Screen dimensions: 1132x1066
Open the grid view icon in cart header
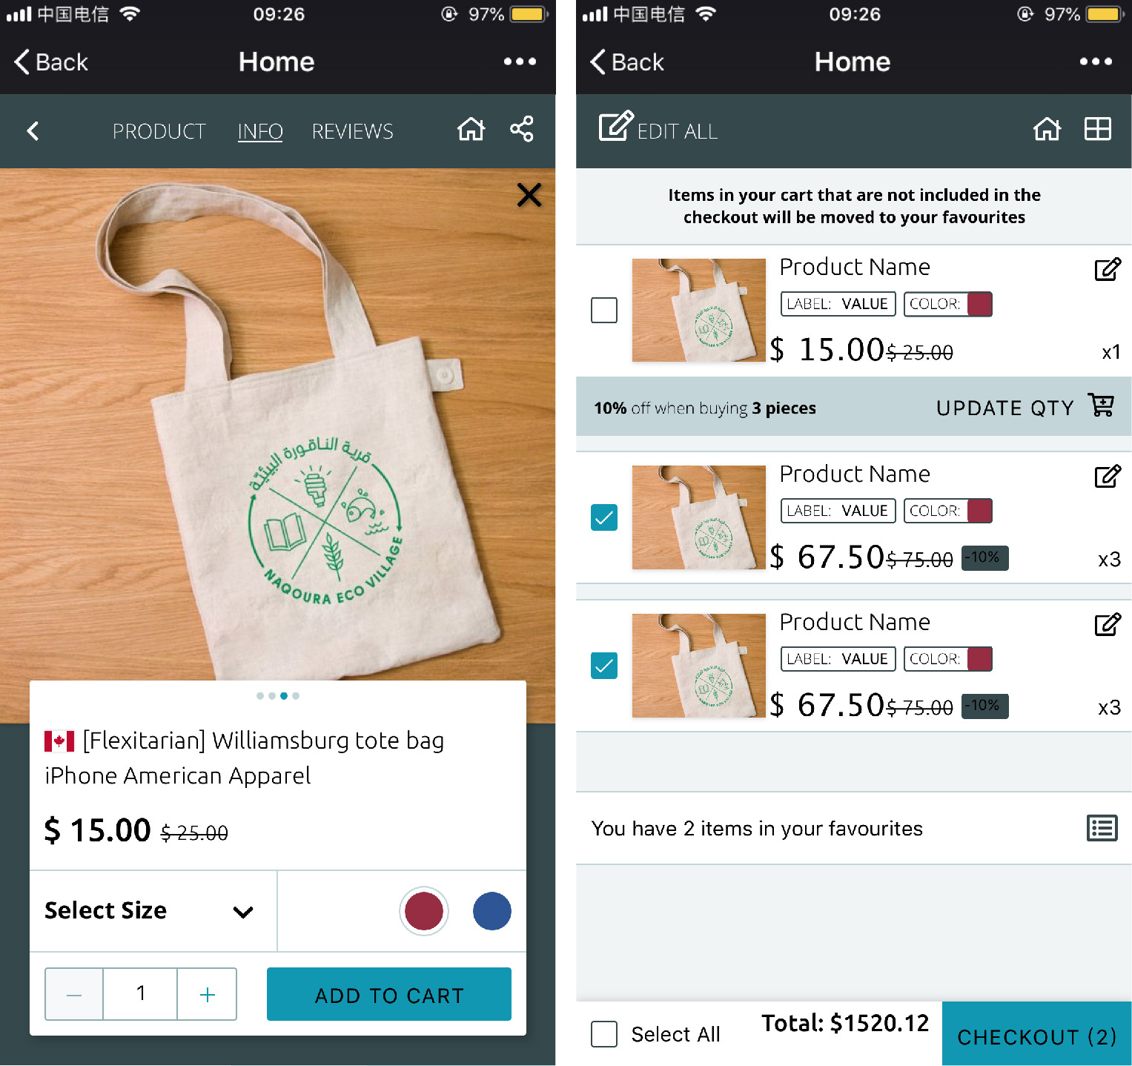coord(1097,129)
